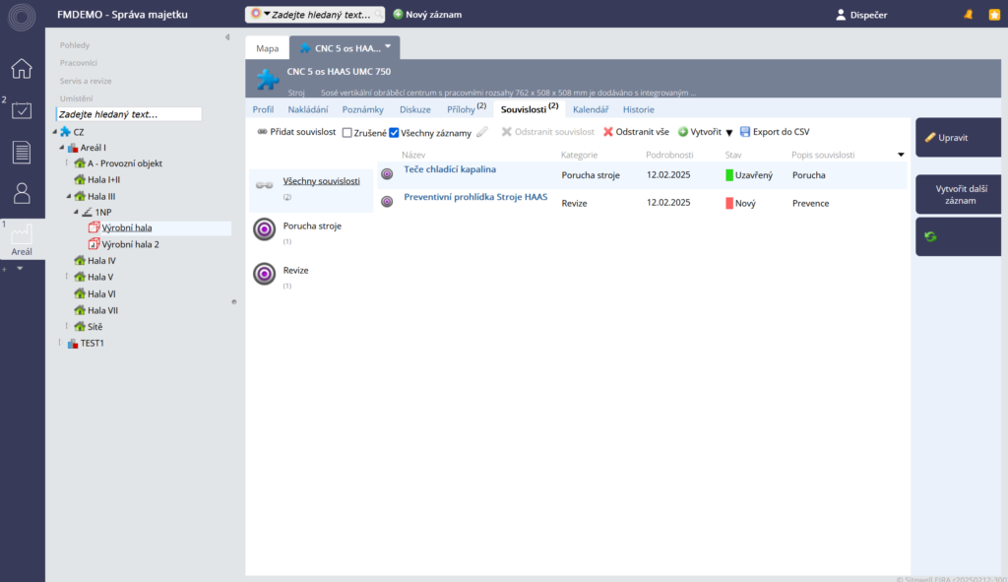Collapse the CZ tree node

pos(55,132)
